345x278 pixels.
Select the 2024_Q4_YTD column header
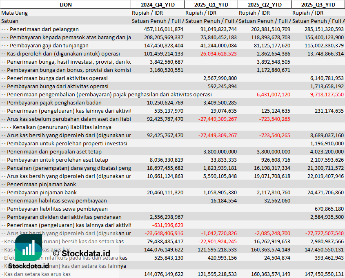coord(158,4)
